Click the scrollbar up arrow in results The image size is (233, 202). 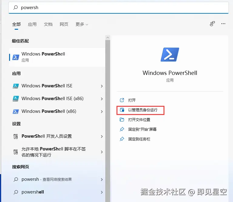tap(108, 38)
